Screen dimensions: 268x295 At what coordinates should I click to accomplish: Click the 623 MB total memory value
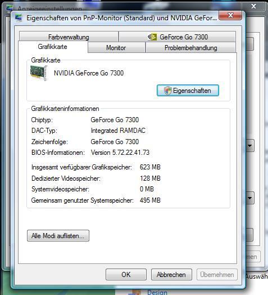click(x=150, y=167)
